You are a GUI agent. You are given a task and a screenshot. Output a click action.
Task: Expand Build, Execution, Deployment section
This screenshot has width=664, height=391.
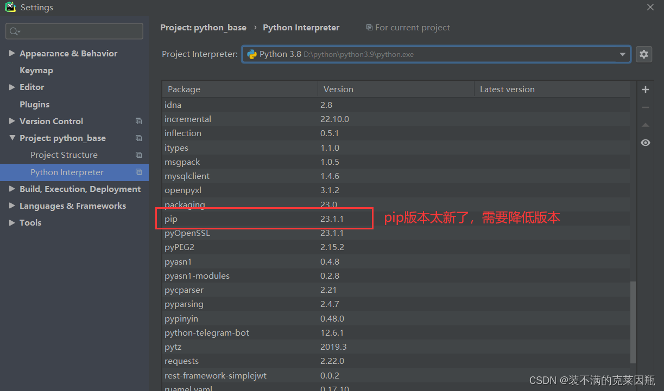(x=12, y=189)
